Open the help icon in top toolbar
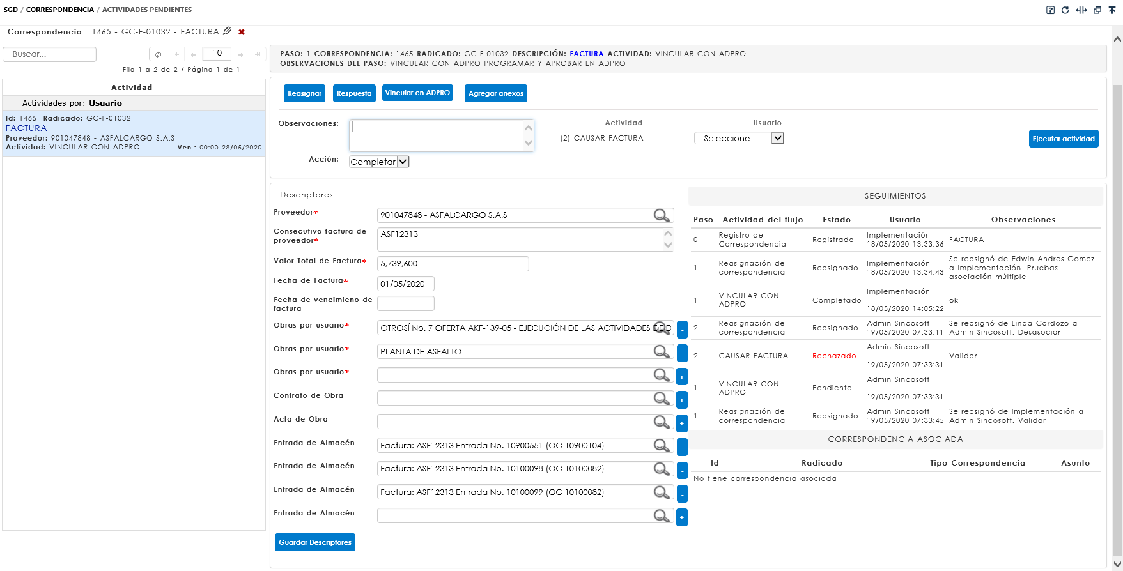The height and width of the screenshot is (571, 1123). point(1050,10)
